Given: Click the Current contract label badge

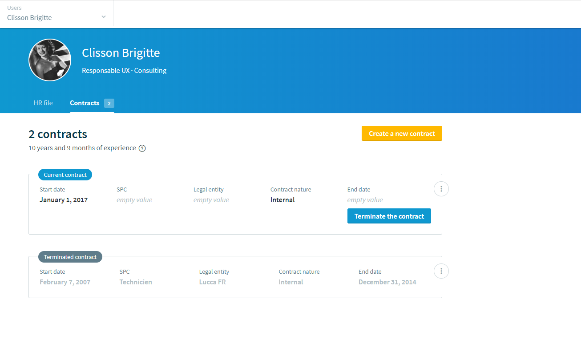Looking at the screenshot, I should point(65,175).
